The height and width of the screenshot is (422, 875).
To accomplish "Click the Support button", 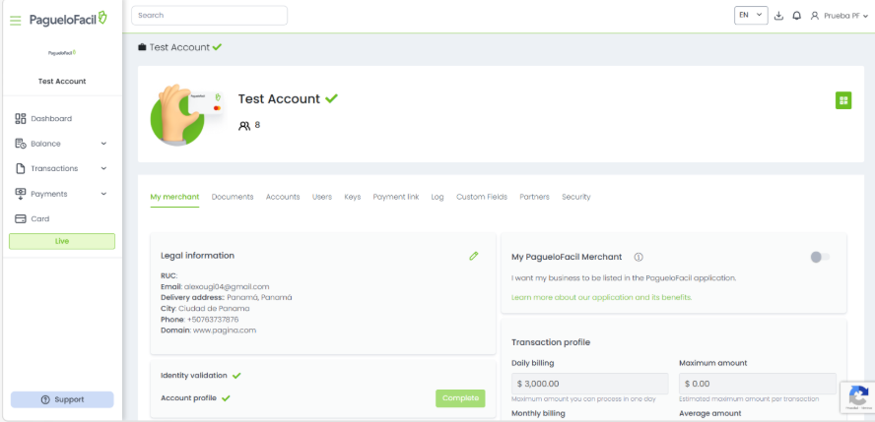I will (62, 399).
